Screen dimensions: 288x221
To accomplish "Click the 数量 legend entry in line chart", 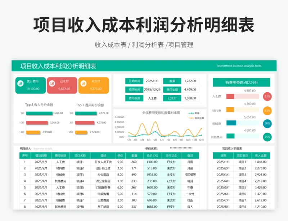I will click(x=194, y=113).
